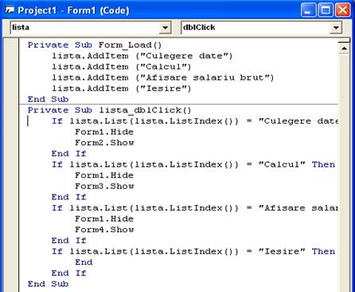Click the gray margin indicator bar beside Form_Load
The width and height of the screenshot is (355, 292).
click(x=11, y=45)
